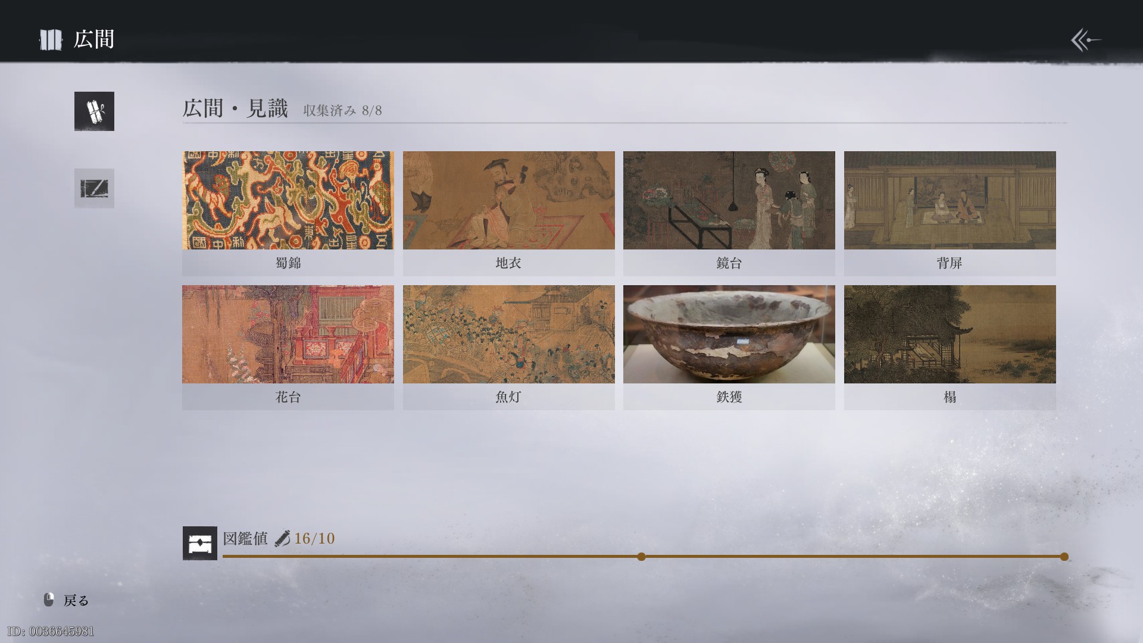The width and height of the screenshot is (1143, 643).
Task: Select the scroll knowledge tab icon
Action: [94, 111]
